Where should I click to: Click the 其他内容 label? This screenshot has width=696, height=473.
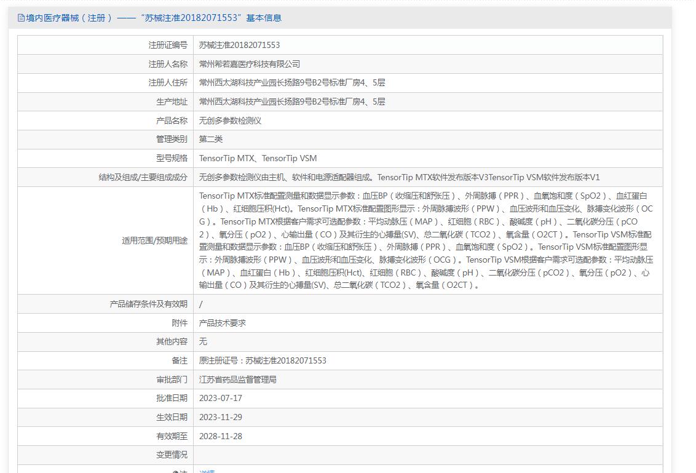click(x=172, y=341)
